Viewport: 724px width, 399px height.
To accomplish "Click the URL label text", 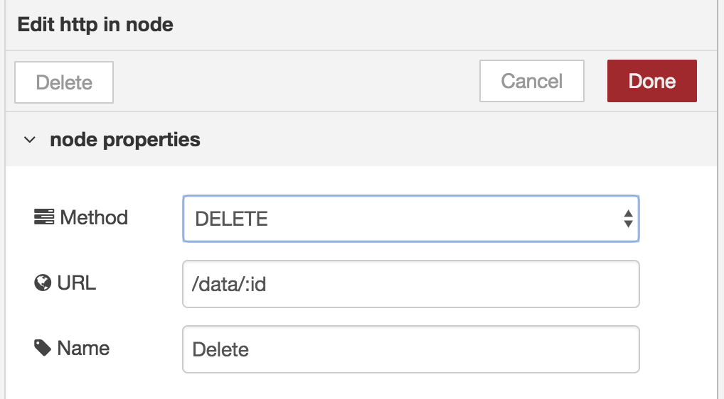I will click(77, 283).
